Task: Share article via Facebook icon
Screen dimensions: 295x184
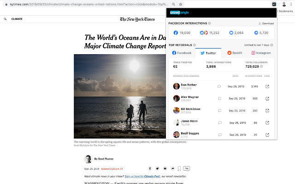Action: [x=150, y=169]
